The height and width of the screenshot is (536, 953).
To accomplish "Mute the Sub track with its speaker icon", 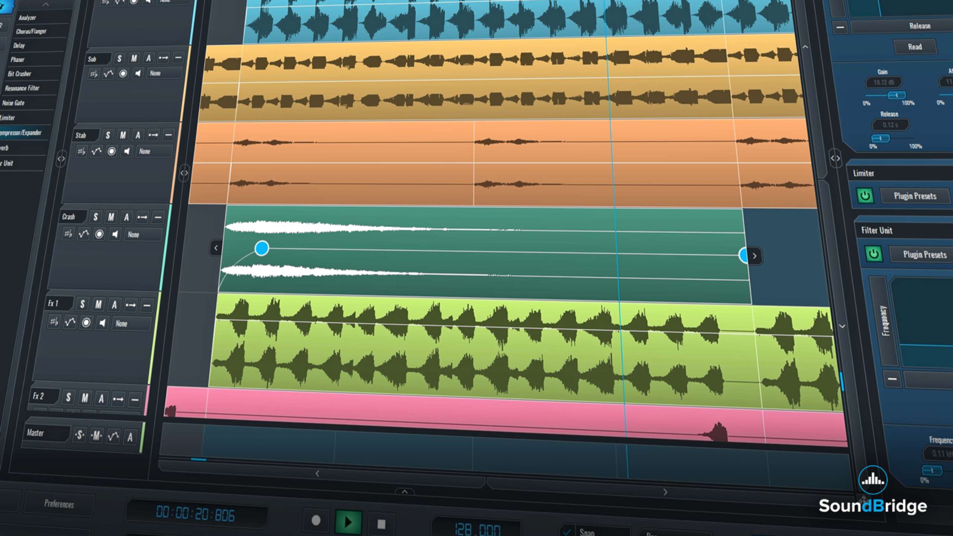I will [138, 73].
